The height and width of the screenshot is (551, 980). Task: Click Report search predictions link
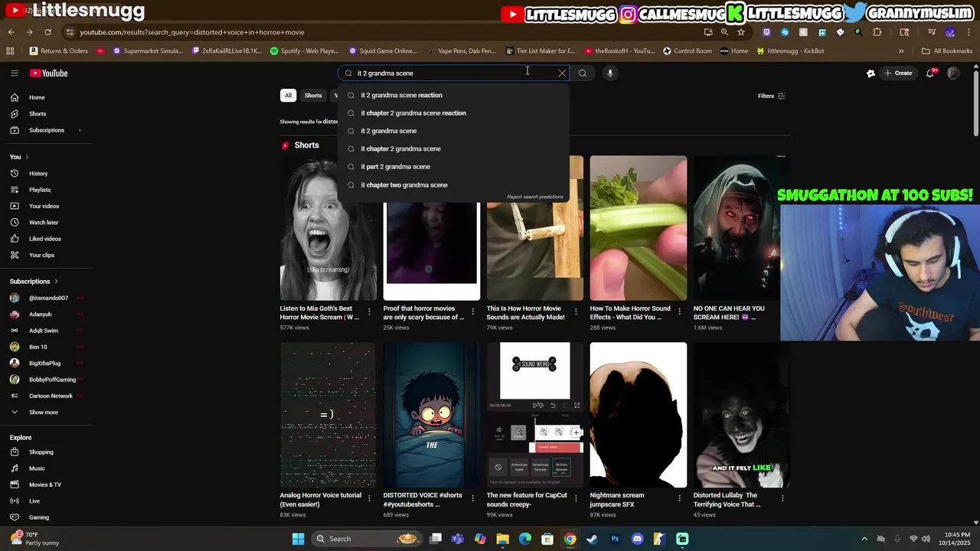[x=534, y=197]
